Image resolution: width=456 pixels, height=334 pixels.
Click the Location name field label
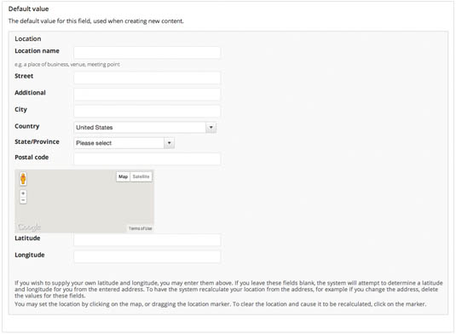pyautogui.click(x=37, y=51)
